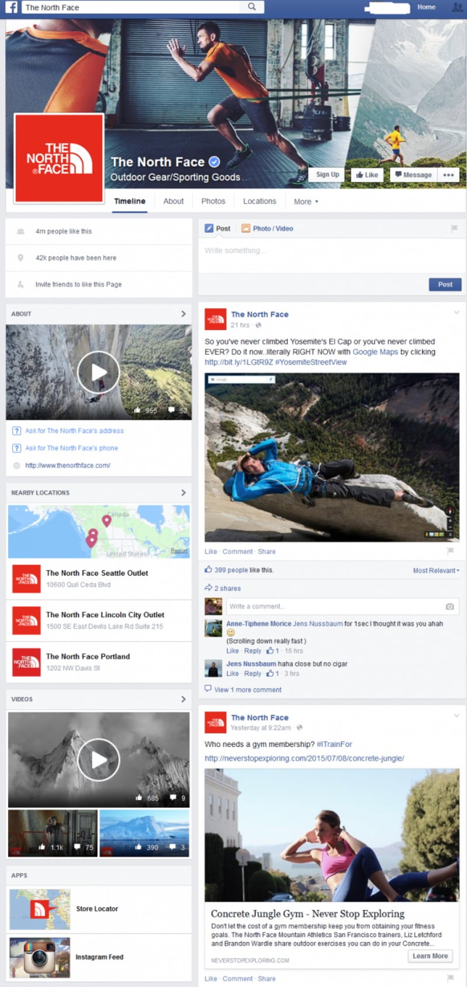Click the Facebook logo icon
Viewport: 467px width, 987px height.
point(11,7)
